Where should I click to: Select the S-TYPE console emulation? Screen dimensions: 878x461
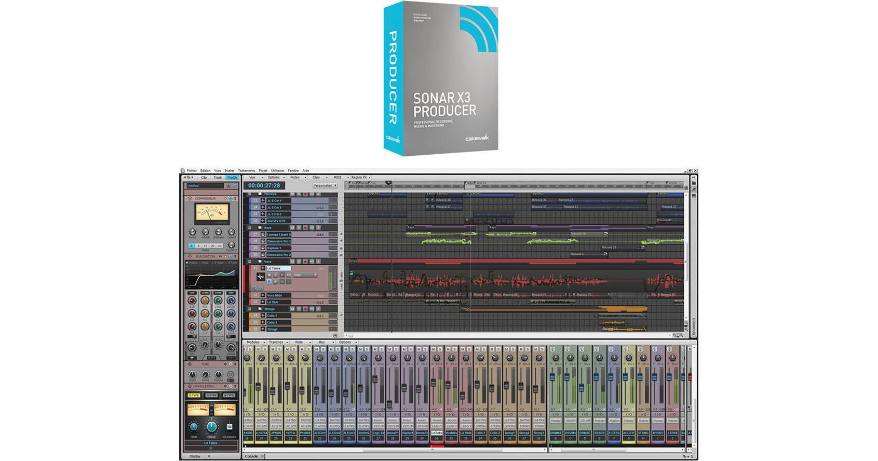[x=194, y=396]
